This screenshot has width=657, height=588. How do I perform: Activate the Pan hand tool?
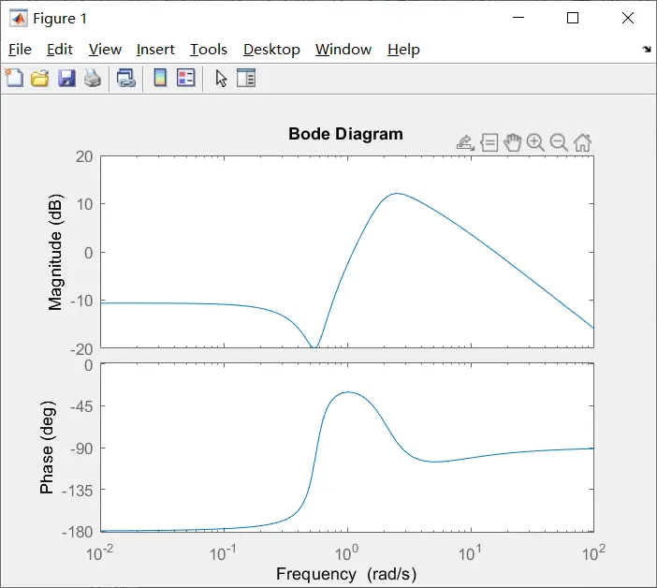pyautogui.click(x=513, y=143)
